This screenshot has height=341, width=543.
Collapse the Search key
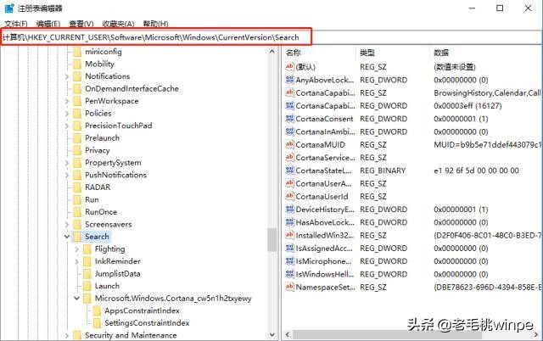click(x=67, y=237)
